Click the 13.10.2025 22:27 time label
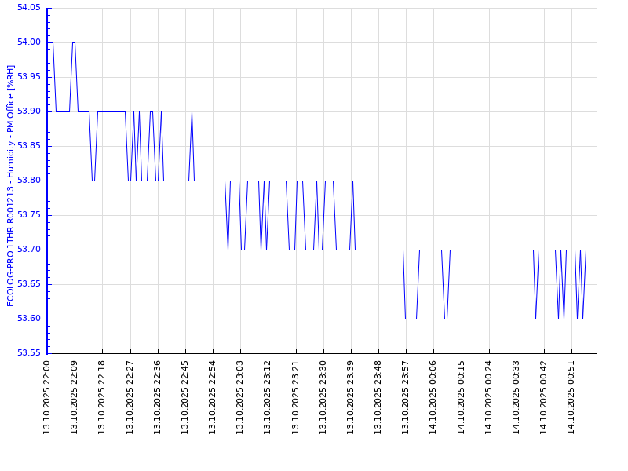 (130, 397)
